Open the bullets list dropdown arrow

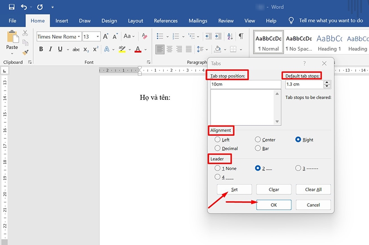click(167, 37)
